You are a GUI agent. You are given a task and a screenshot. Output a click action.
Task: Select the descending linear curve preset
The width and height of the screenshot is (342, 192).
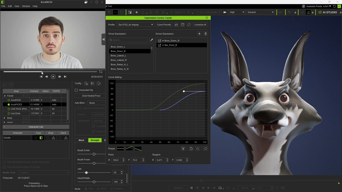click(138, 149)
